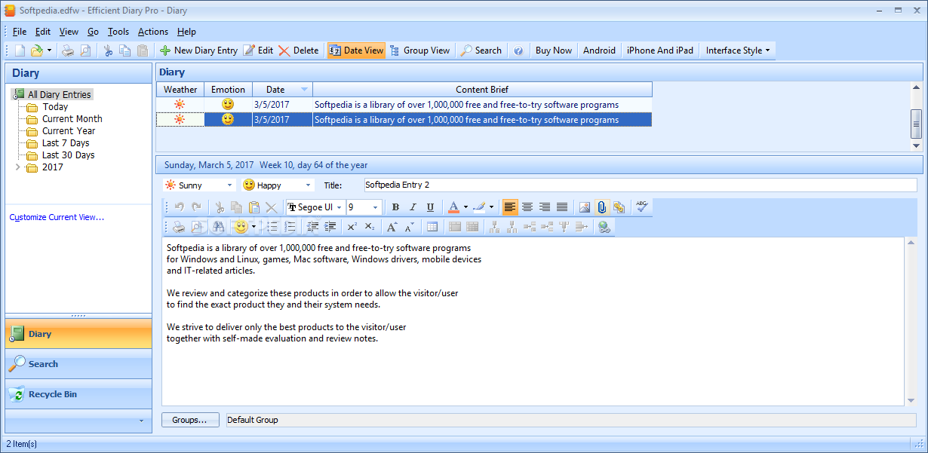The image size is (928, 453).
Task: Click the Title input field
Action: click(640, 185)
